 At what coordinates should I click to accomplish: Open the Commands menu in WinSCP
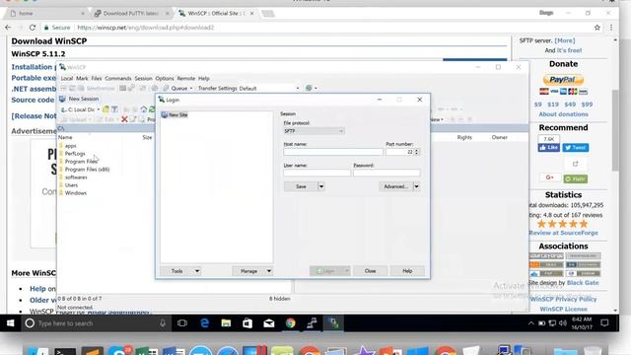click(118, 79)
